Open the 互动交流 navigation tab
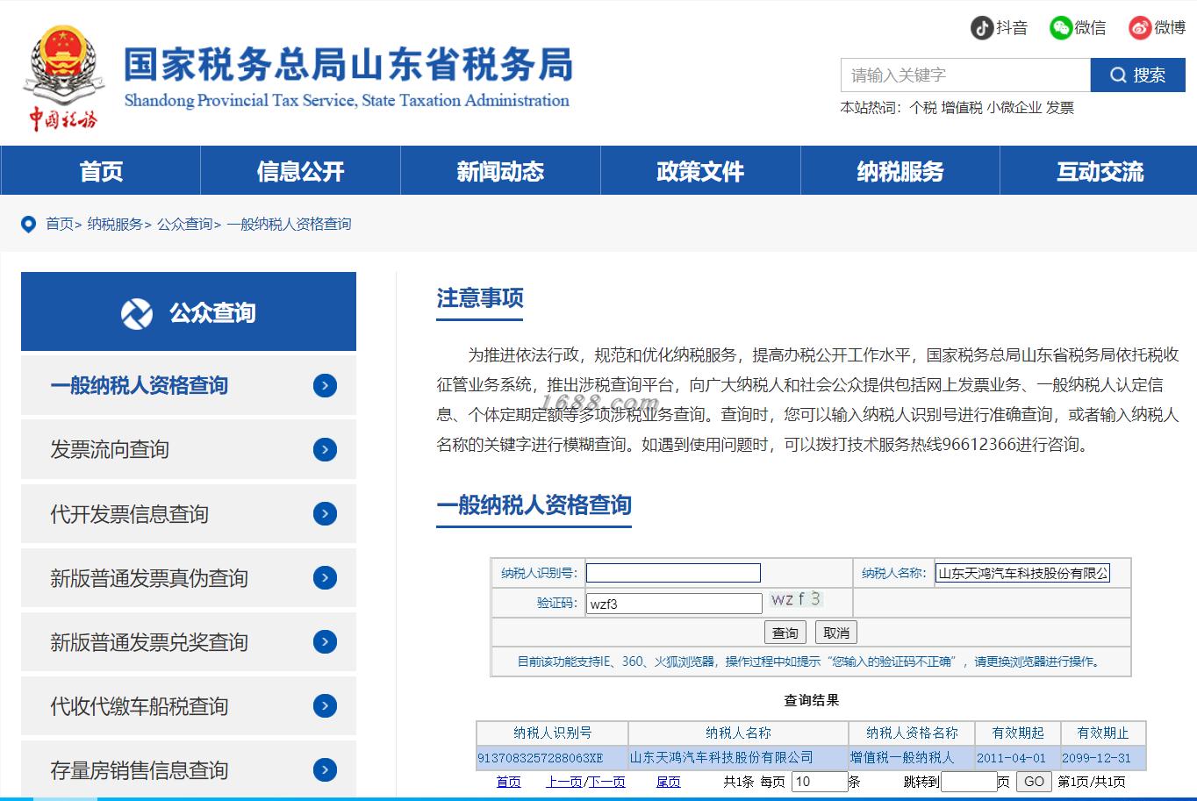 [x=1100, y=170]
